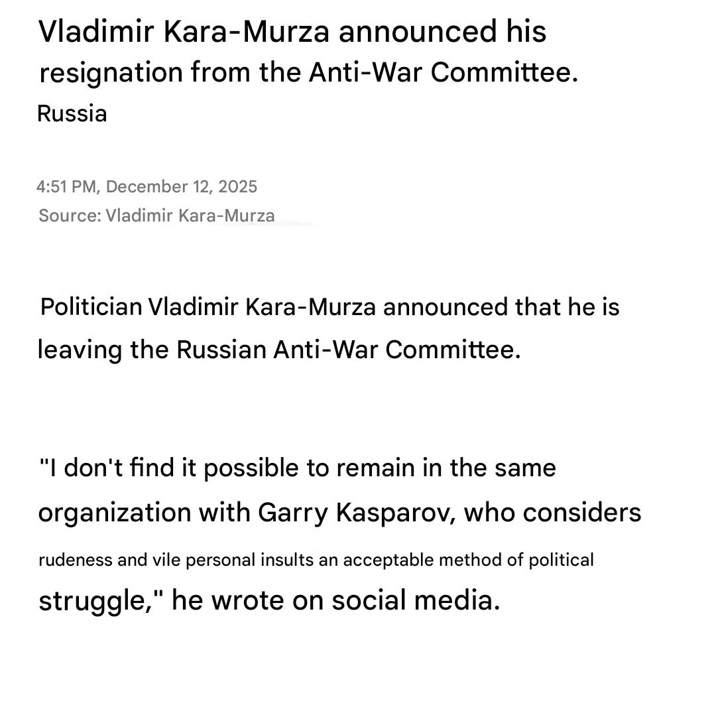Image resolution: width=716 pixels, height=725 pixels.
Task: Click Garry Kasparov's name in the quote
Action: [x=355, y=513]
